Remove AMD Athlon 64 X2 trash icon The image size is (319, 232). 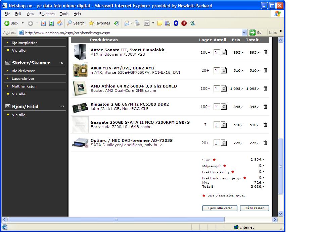click(x=265, y=89)
